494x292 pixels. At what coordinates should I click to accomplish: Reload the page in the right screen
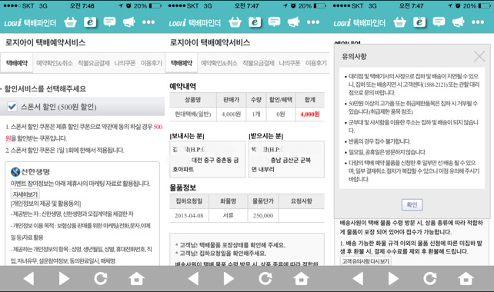pos(430,278)
